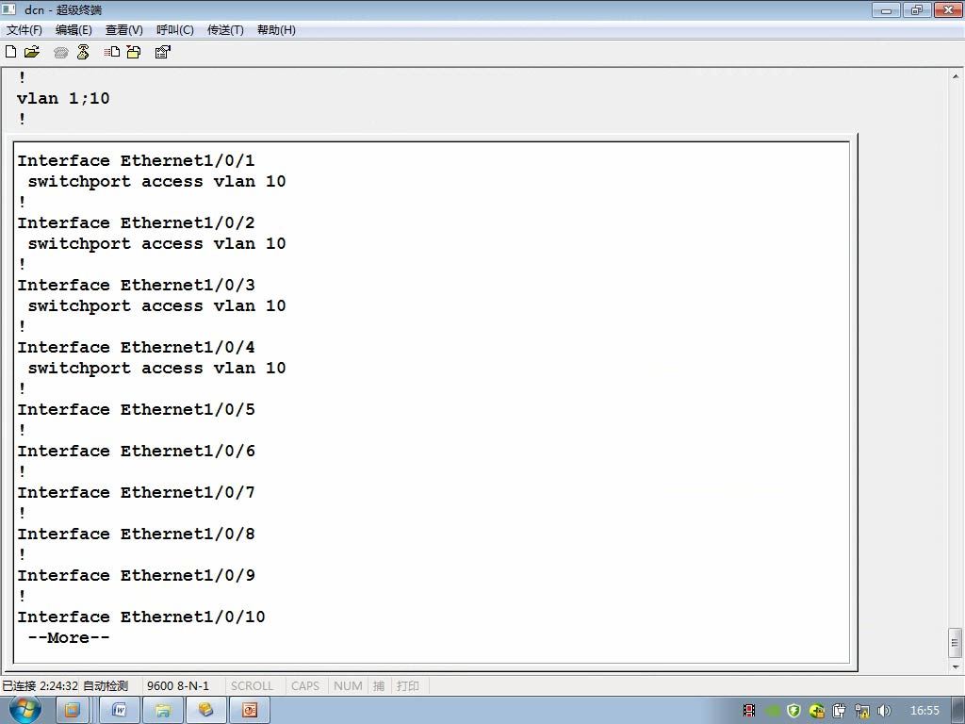This screenshot has height=724, width=965.
Task: Open the 查看(V) menu
Action: point(123,29)
